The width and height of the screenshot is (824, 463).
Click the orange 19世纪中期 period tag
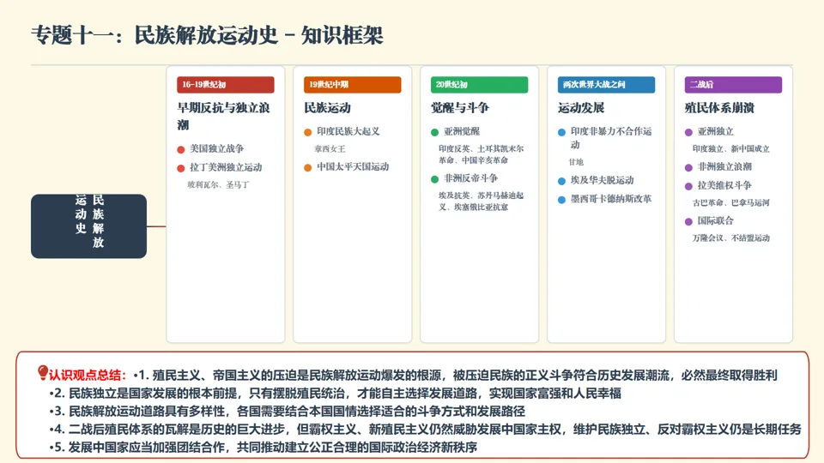coord(352,85)
